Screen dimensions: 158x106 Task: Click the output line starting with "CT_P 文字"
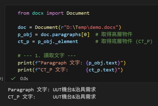click(x=52, y=97)
